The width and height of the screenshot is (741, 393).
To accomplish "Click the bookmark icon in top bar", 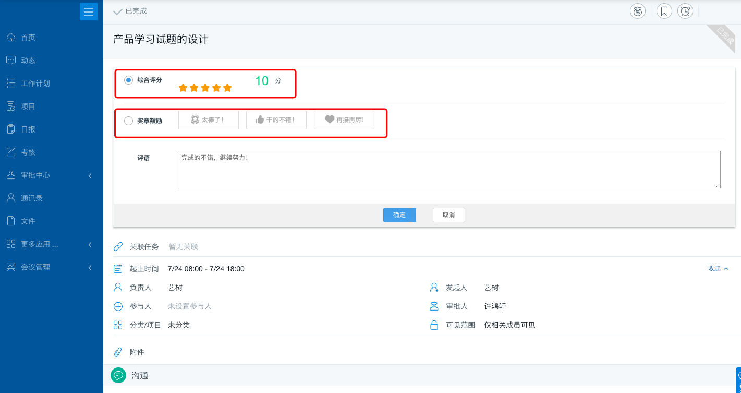I will 664,11.
